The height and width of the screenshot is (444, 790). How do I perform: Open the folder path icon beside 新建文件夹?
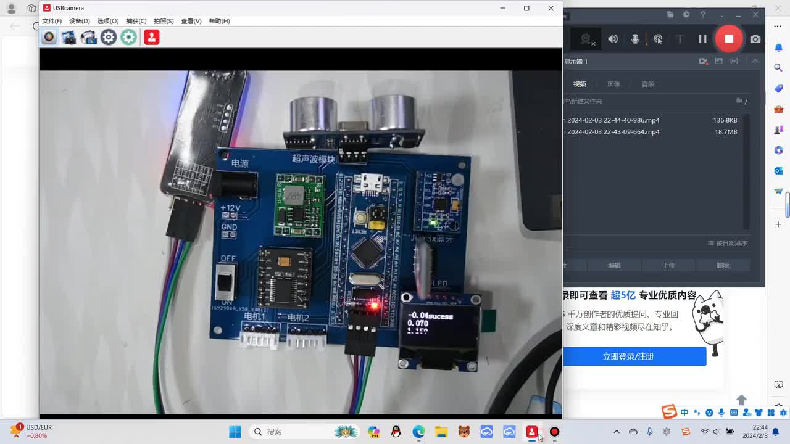tap(739, 101)
